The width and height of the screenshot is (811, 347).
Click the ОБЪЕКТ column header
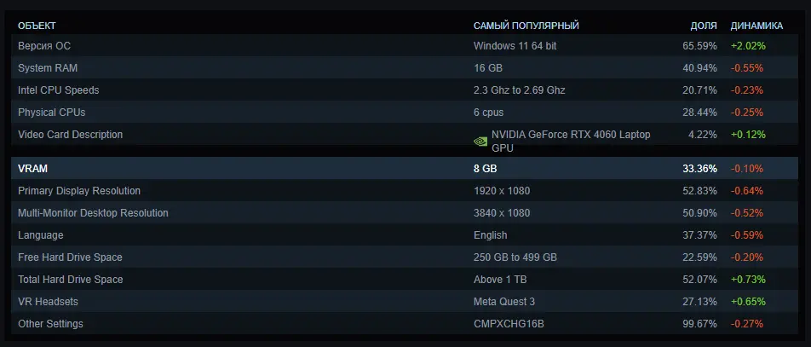coord(37,26)
